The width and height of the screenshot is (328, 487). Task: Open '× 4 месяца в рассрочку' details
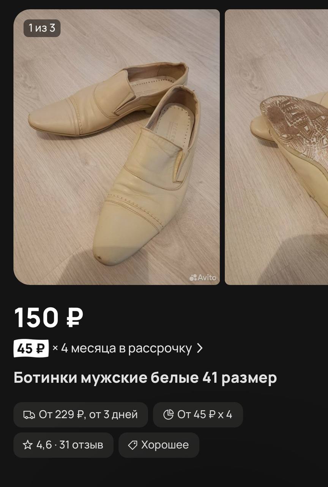pyautogui.click(x=122, y=348)
